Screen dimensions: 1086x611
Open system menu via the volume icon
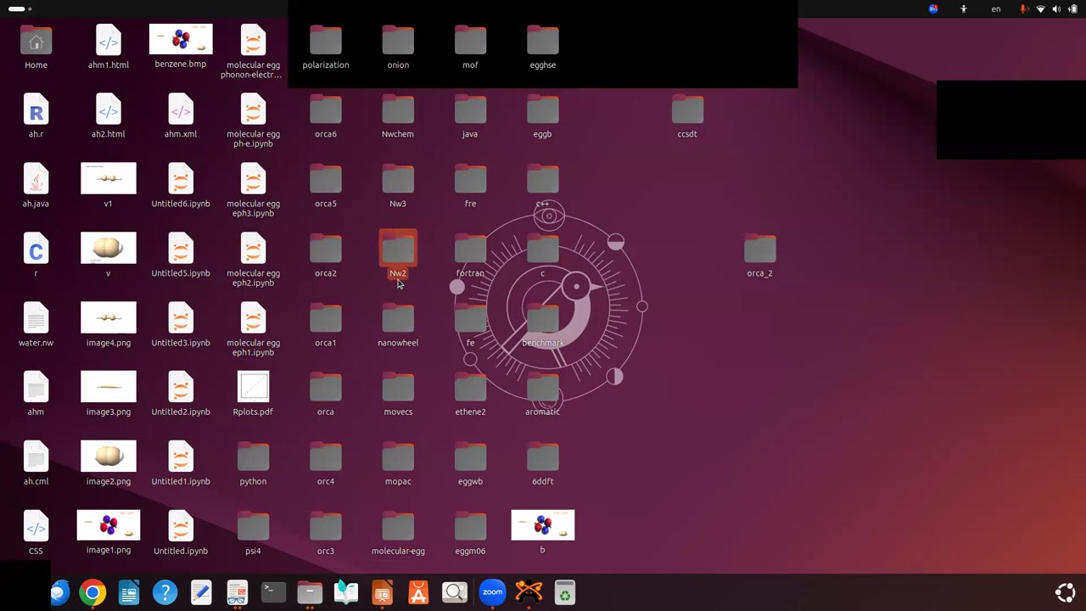pos(1056,9)
